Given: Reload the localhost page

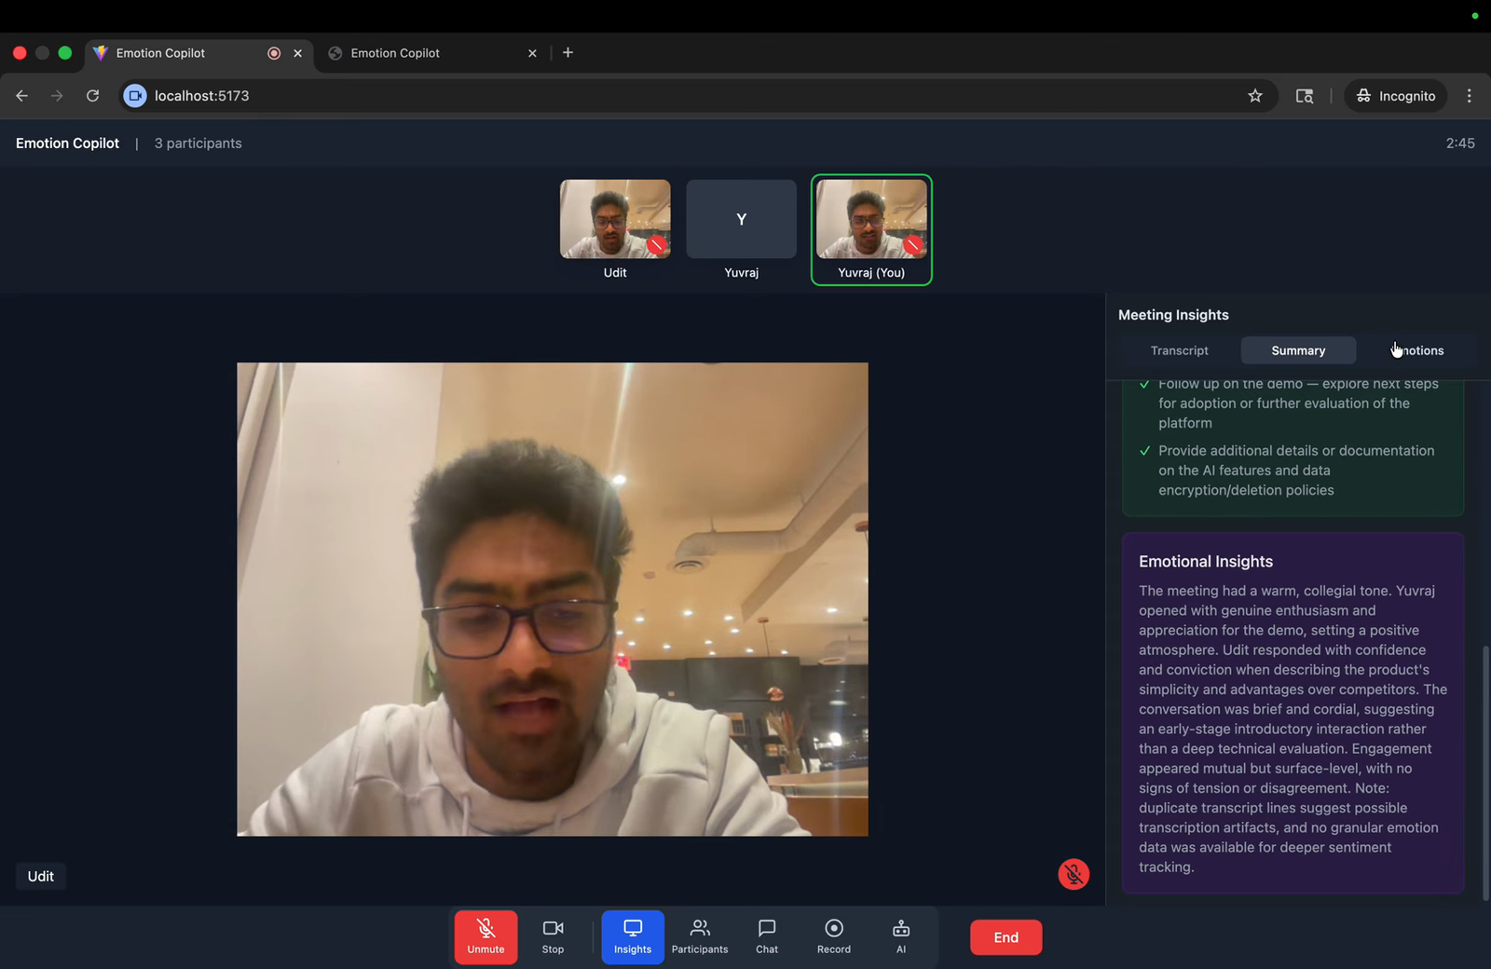Looking at the screenshot, I should pos(92,96).
